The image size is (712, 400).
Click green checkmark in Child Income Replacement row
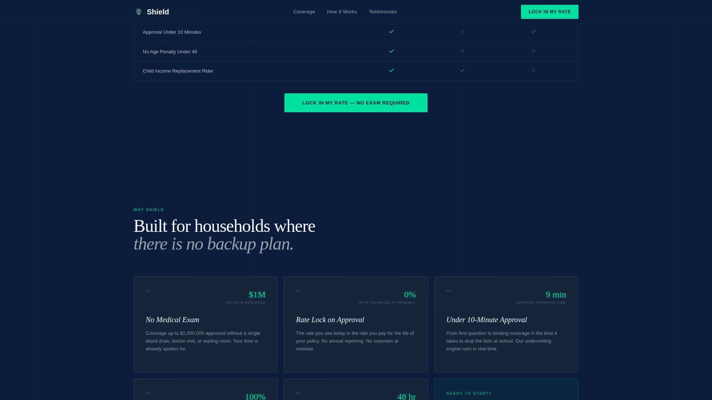392,70
